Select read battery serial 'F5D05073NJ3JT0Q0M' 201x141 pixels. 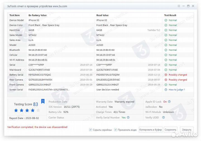108,75
